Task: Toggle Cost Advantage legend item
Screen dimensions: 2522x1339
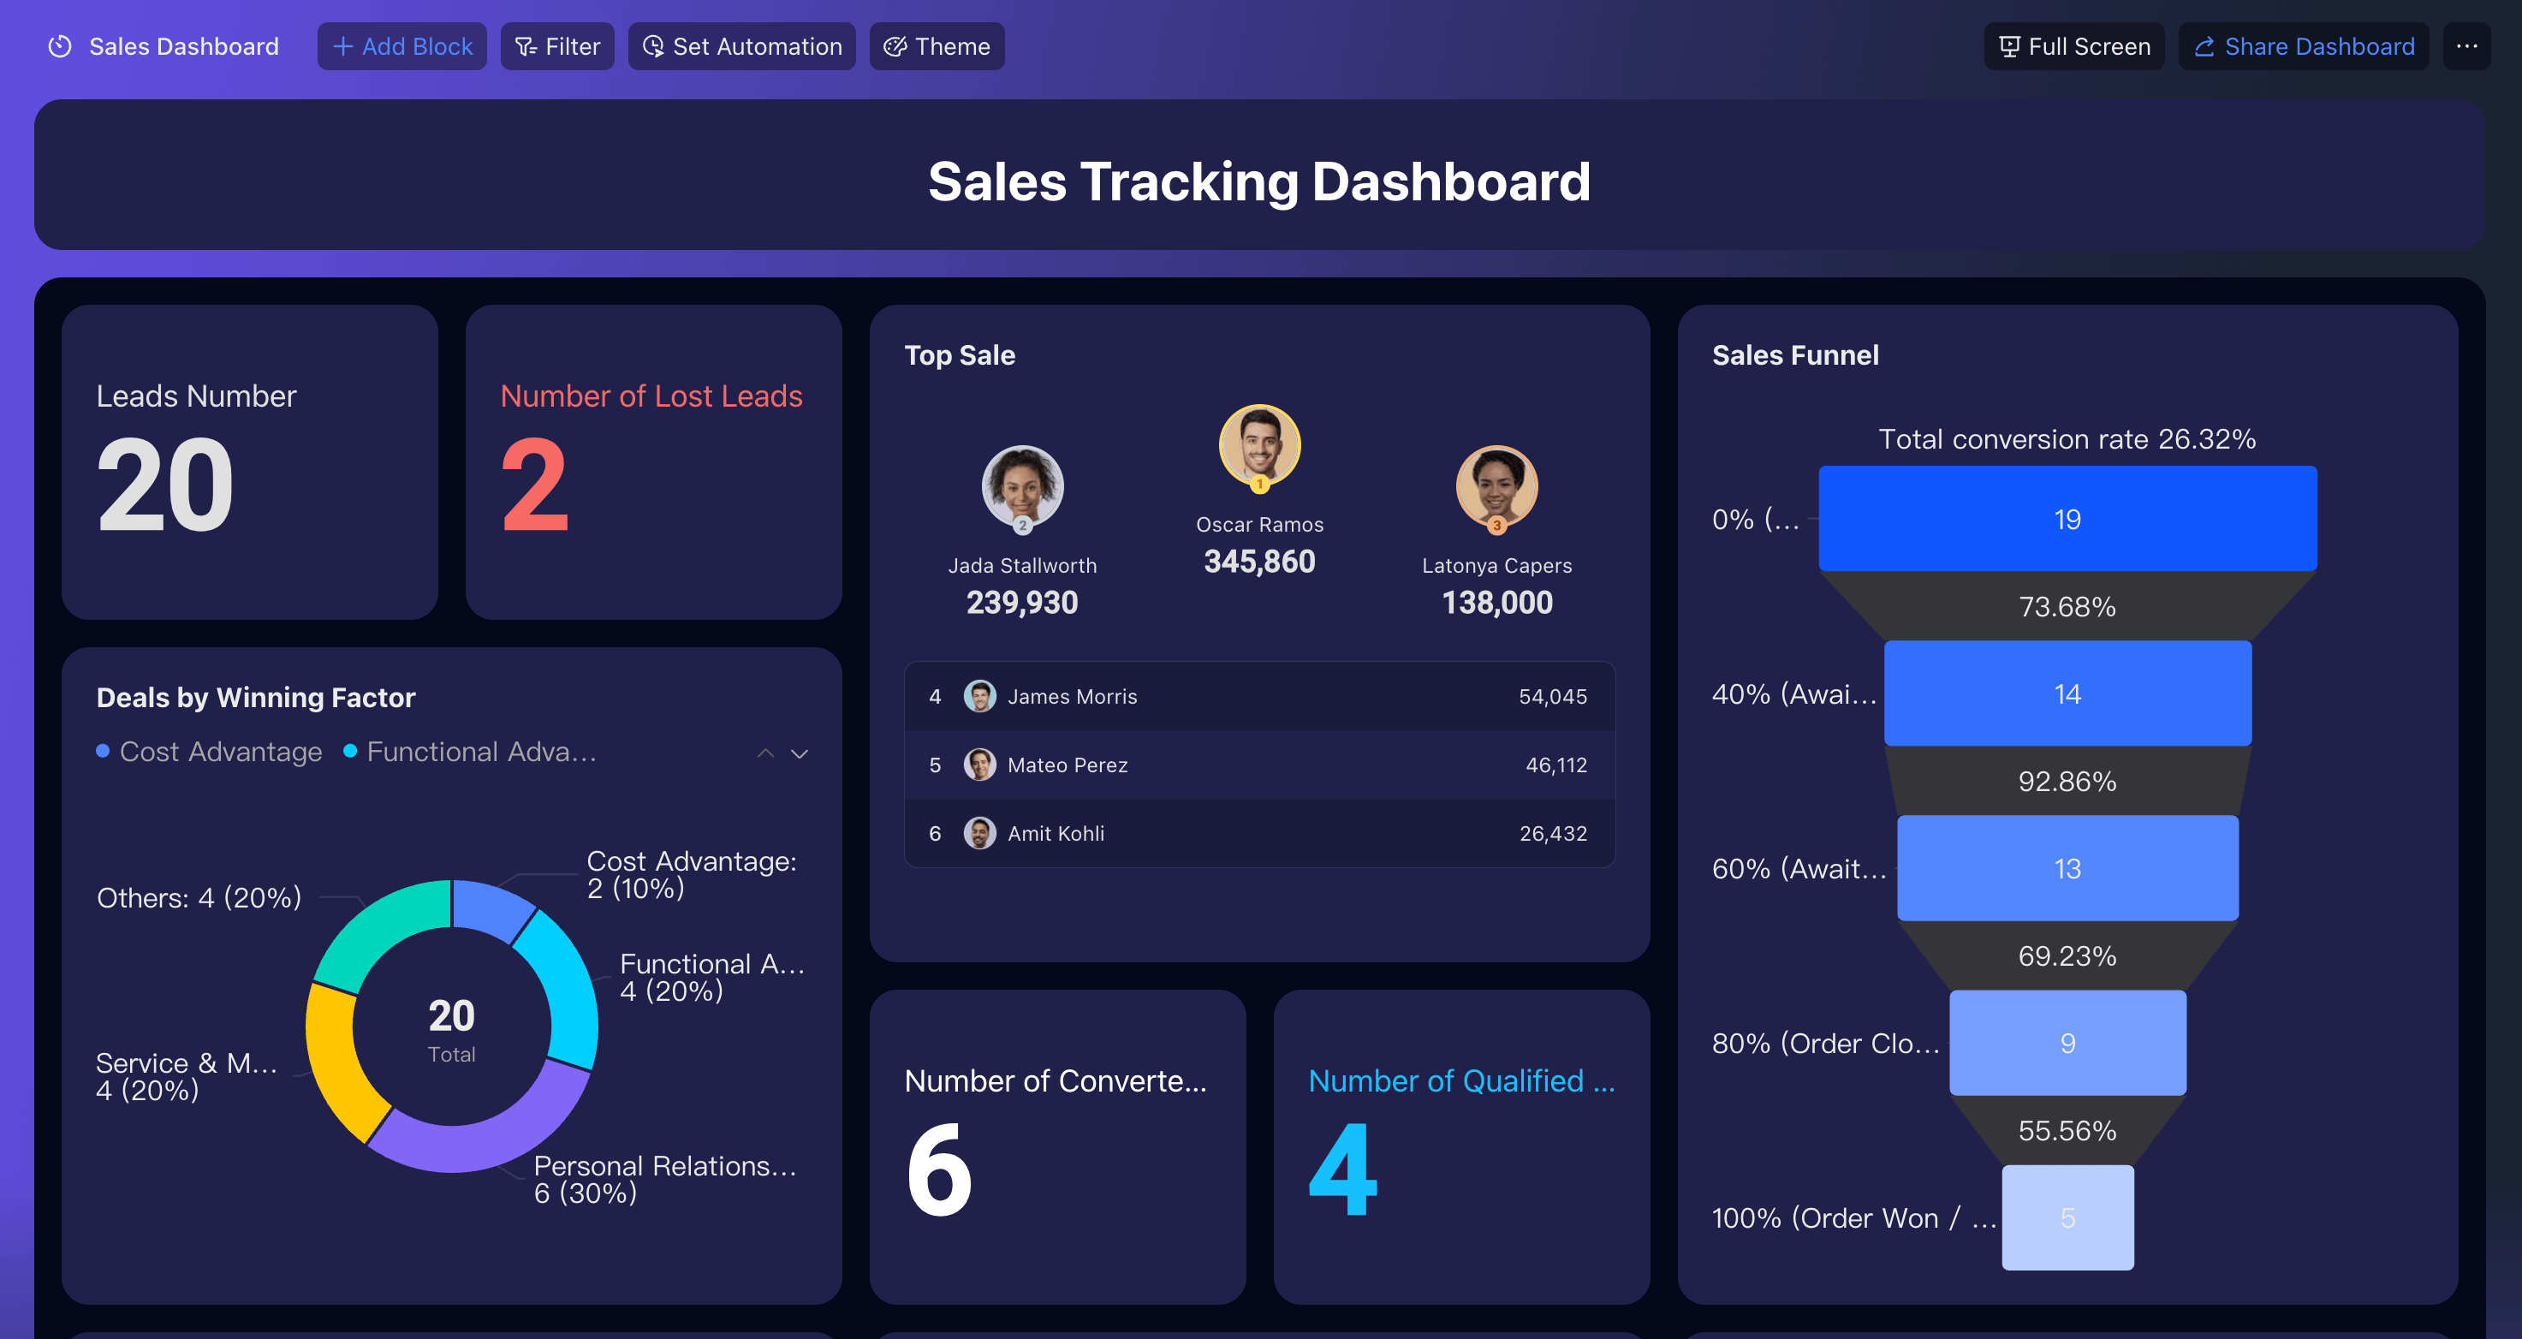Action: (x=210, y=752)
